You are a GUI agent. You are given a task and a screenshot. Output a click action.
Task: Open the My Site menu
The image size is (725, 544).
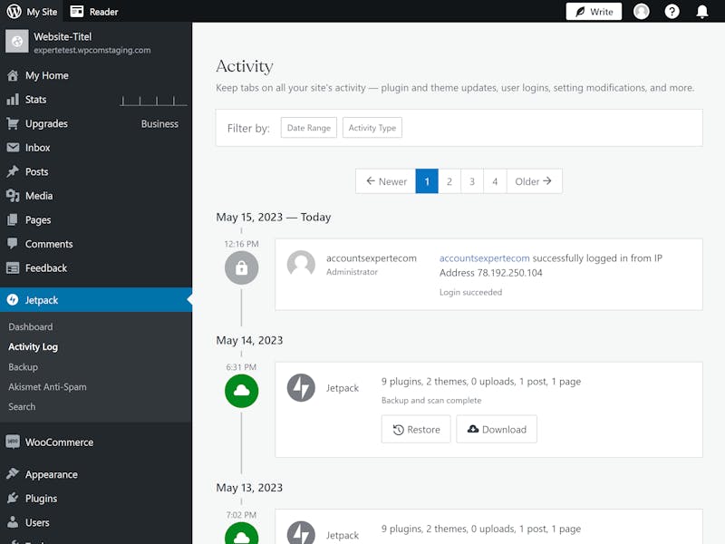33,12
